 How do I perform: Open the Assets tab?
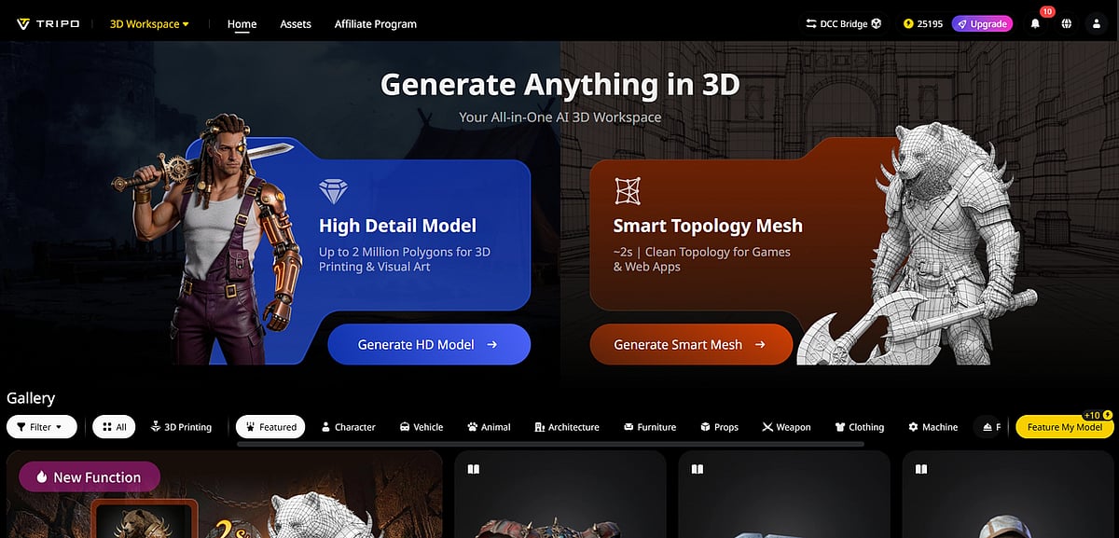point(296,23)
